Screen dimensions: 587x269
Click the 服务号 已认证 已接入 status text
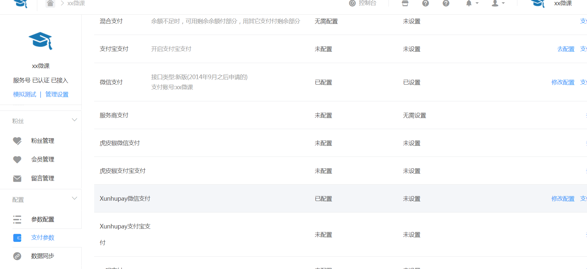coord(41,80)
